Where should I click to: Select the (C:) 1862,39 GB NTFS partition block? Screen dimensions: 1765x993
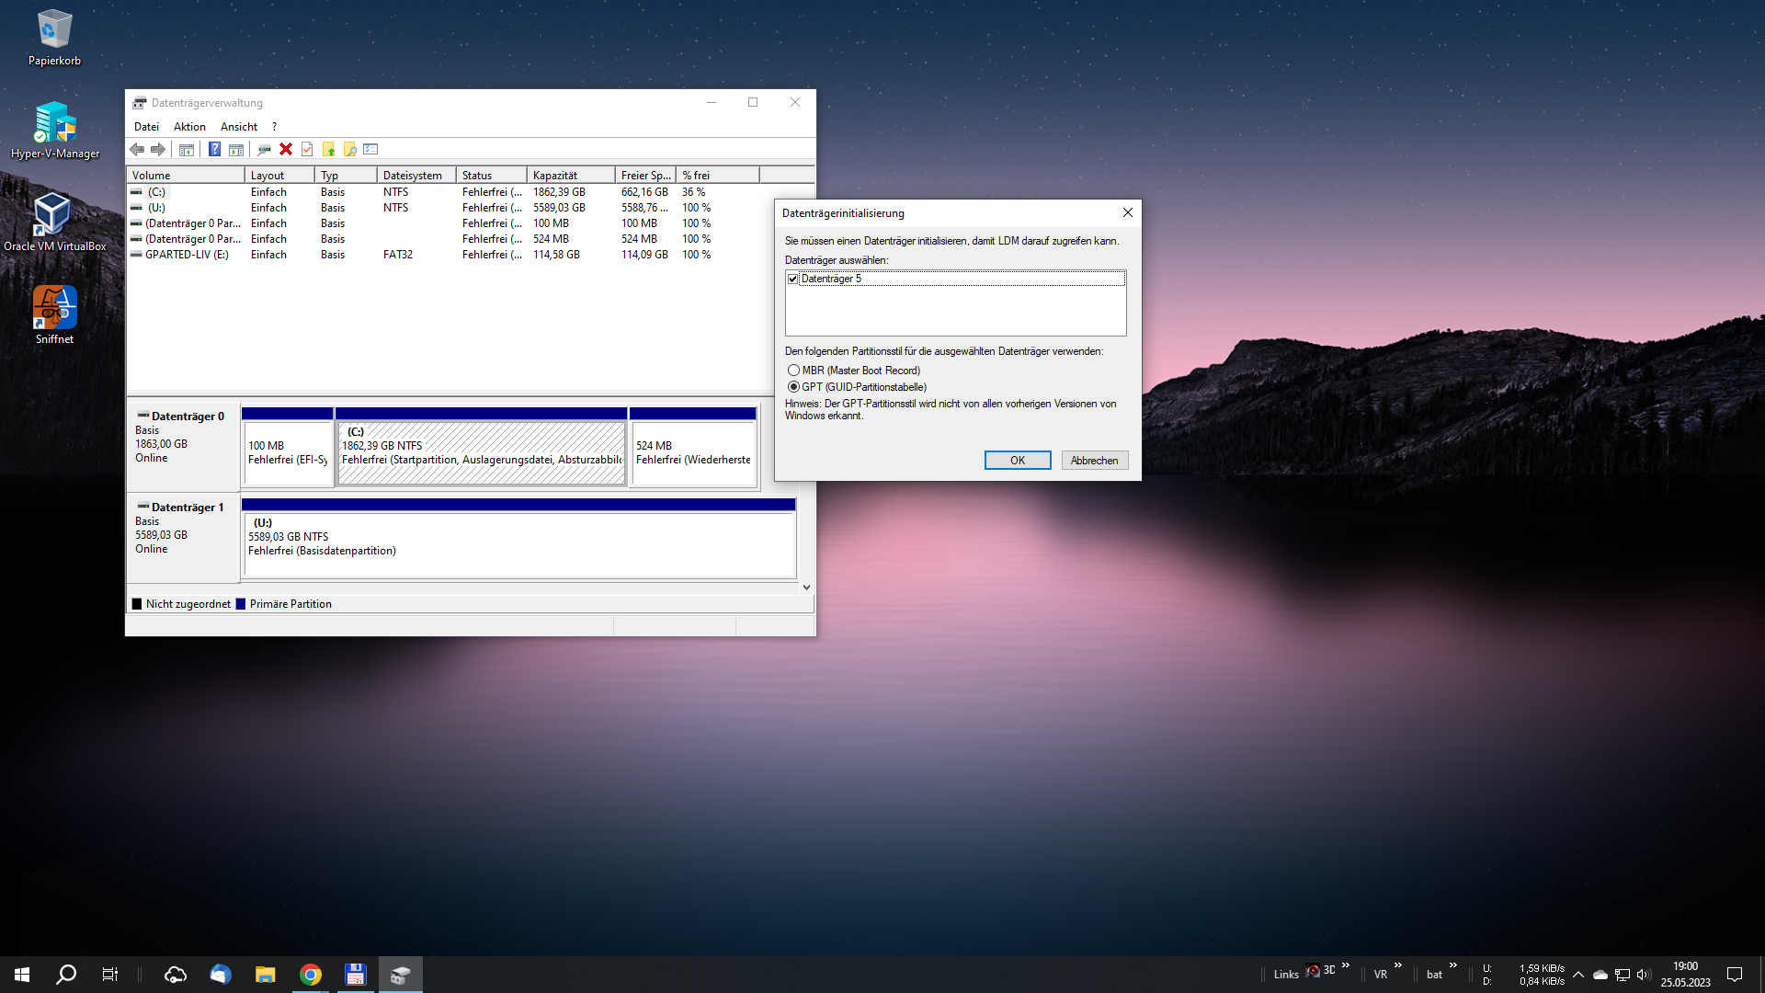(481, 452)
